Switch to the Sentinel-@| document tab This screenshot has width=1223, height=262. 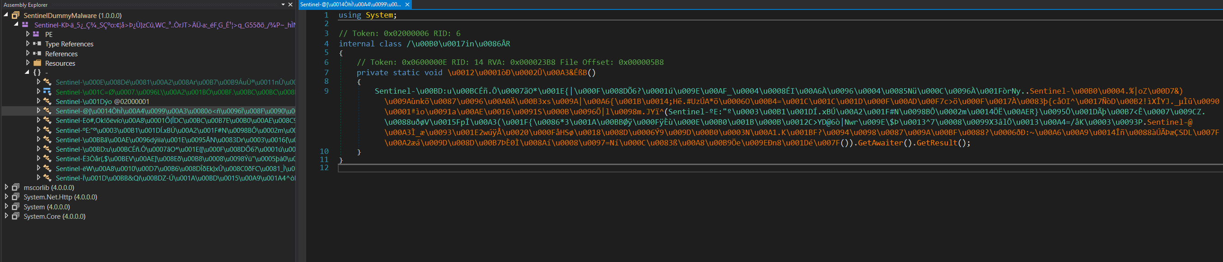pos(350,5)
